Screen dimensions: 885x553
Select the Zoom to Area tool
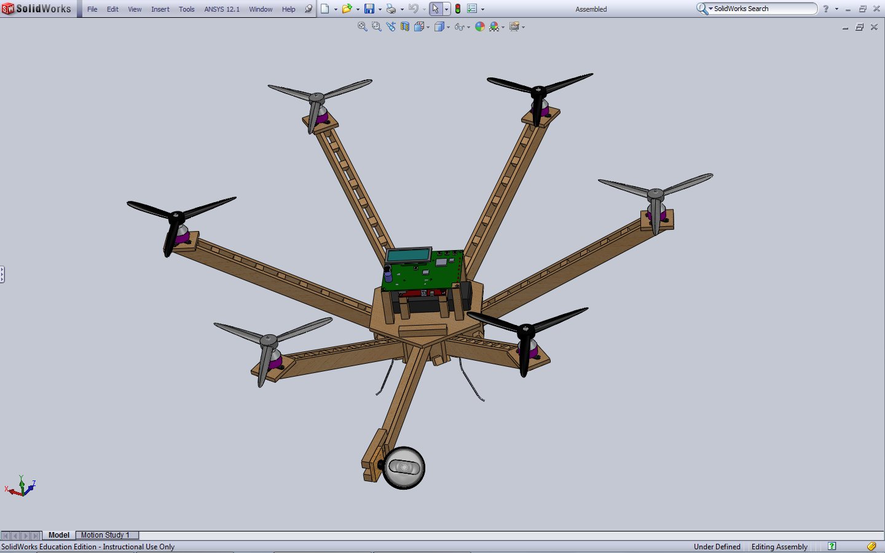tap(377, 26)
